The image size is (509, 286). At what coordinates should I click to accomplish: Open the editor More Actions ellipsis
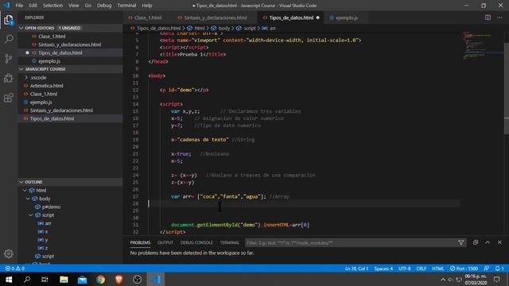[x=499, y=17]
